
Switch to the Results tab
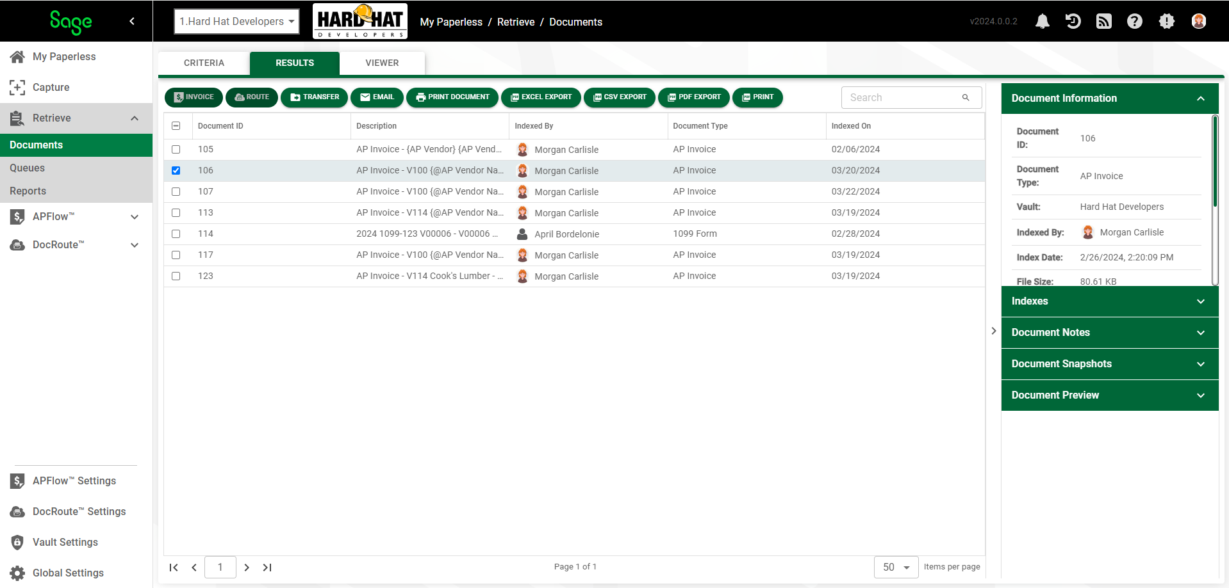click(295, 63)
